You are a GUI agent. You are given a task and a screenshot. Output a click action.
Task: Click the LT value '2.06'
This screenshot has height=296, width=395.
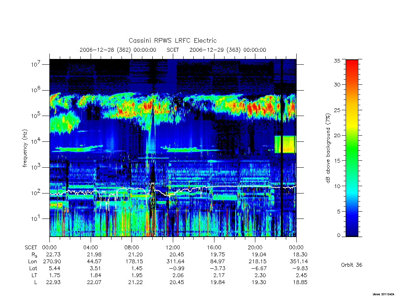pyautogui.click(x=178, y=275)
